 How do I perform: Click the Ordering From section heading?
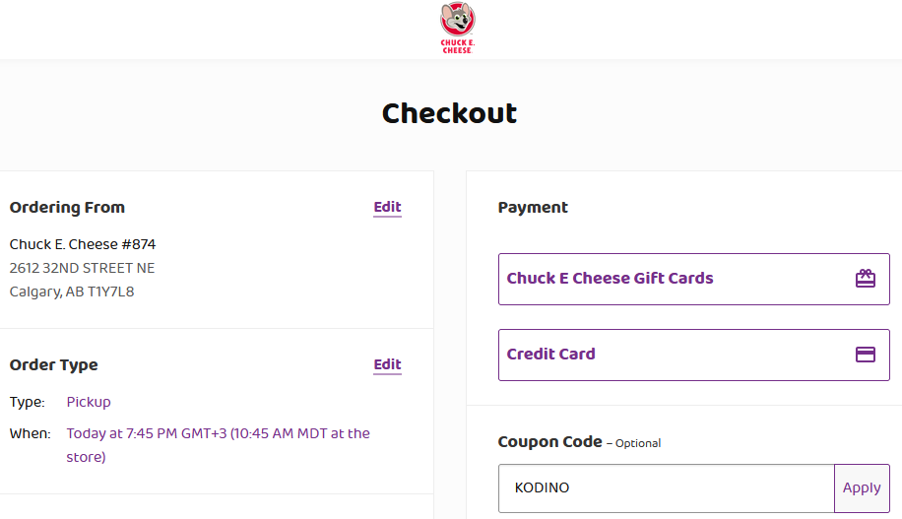(x=67, y=207)
